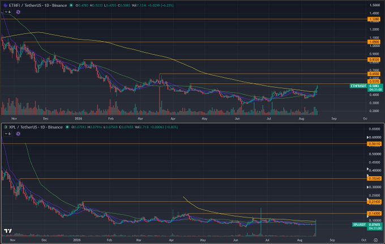Viewport: 385px width, 244px height.
Task: Click market status dot on ETHFI chart
Action: click(x=71, y=5)
